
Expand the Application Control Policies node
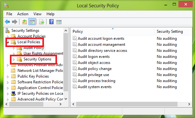click(8, 88)
